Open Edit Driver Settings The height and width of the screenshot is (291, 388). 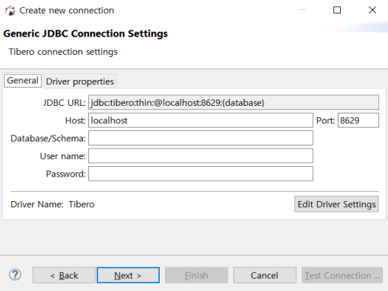tap(336, 204)
